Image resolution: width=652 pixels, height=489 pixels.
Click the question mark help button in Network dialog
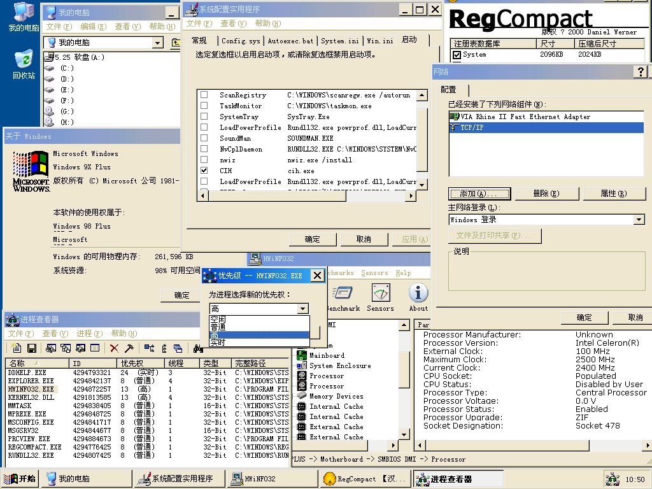click(x=641, y=72)
